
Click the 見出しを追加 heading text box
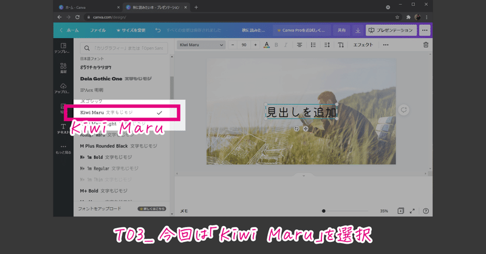point(301,112)
